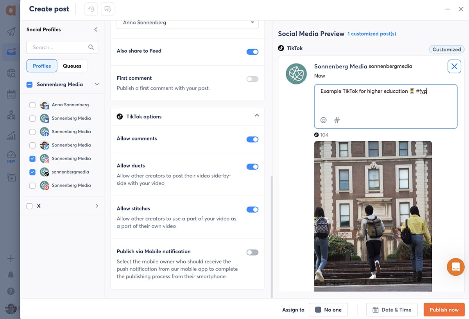Click the hashtag icon in caption box
Screen dimensions: 469x319
point(337,120)
